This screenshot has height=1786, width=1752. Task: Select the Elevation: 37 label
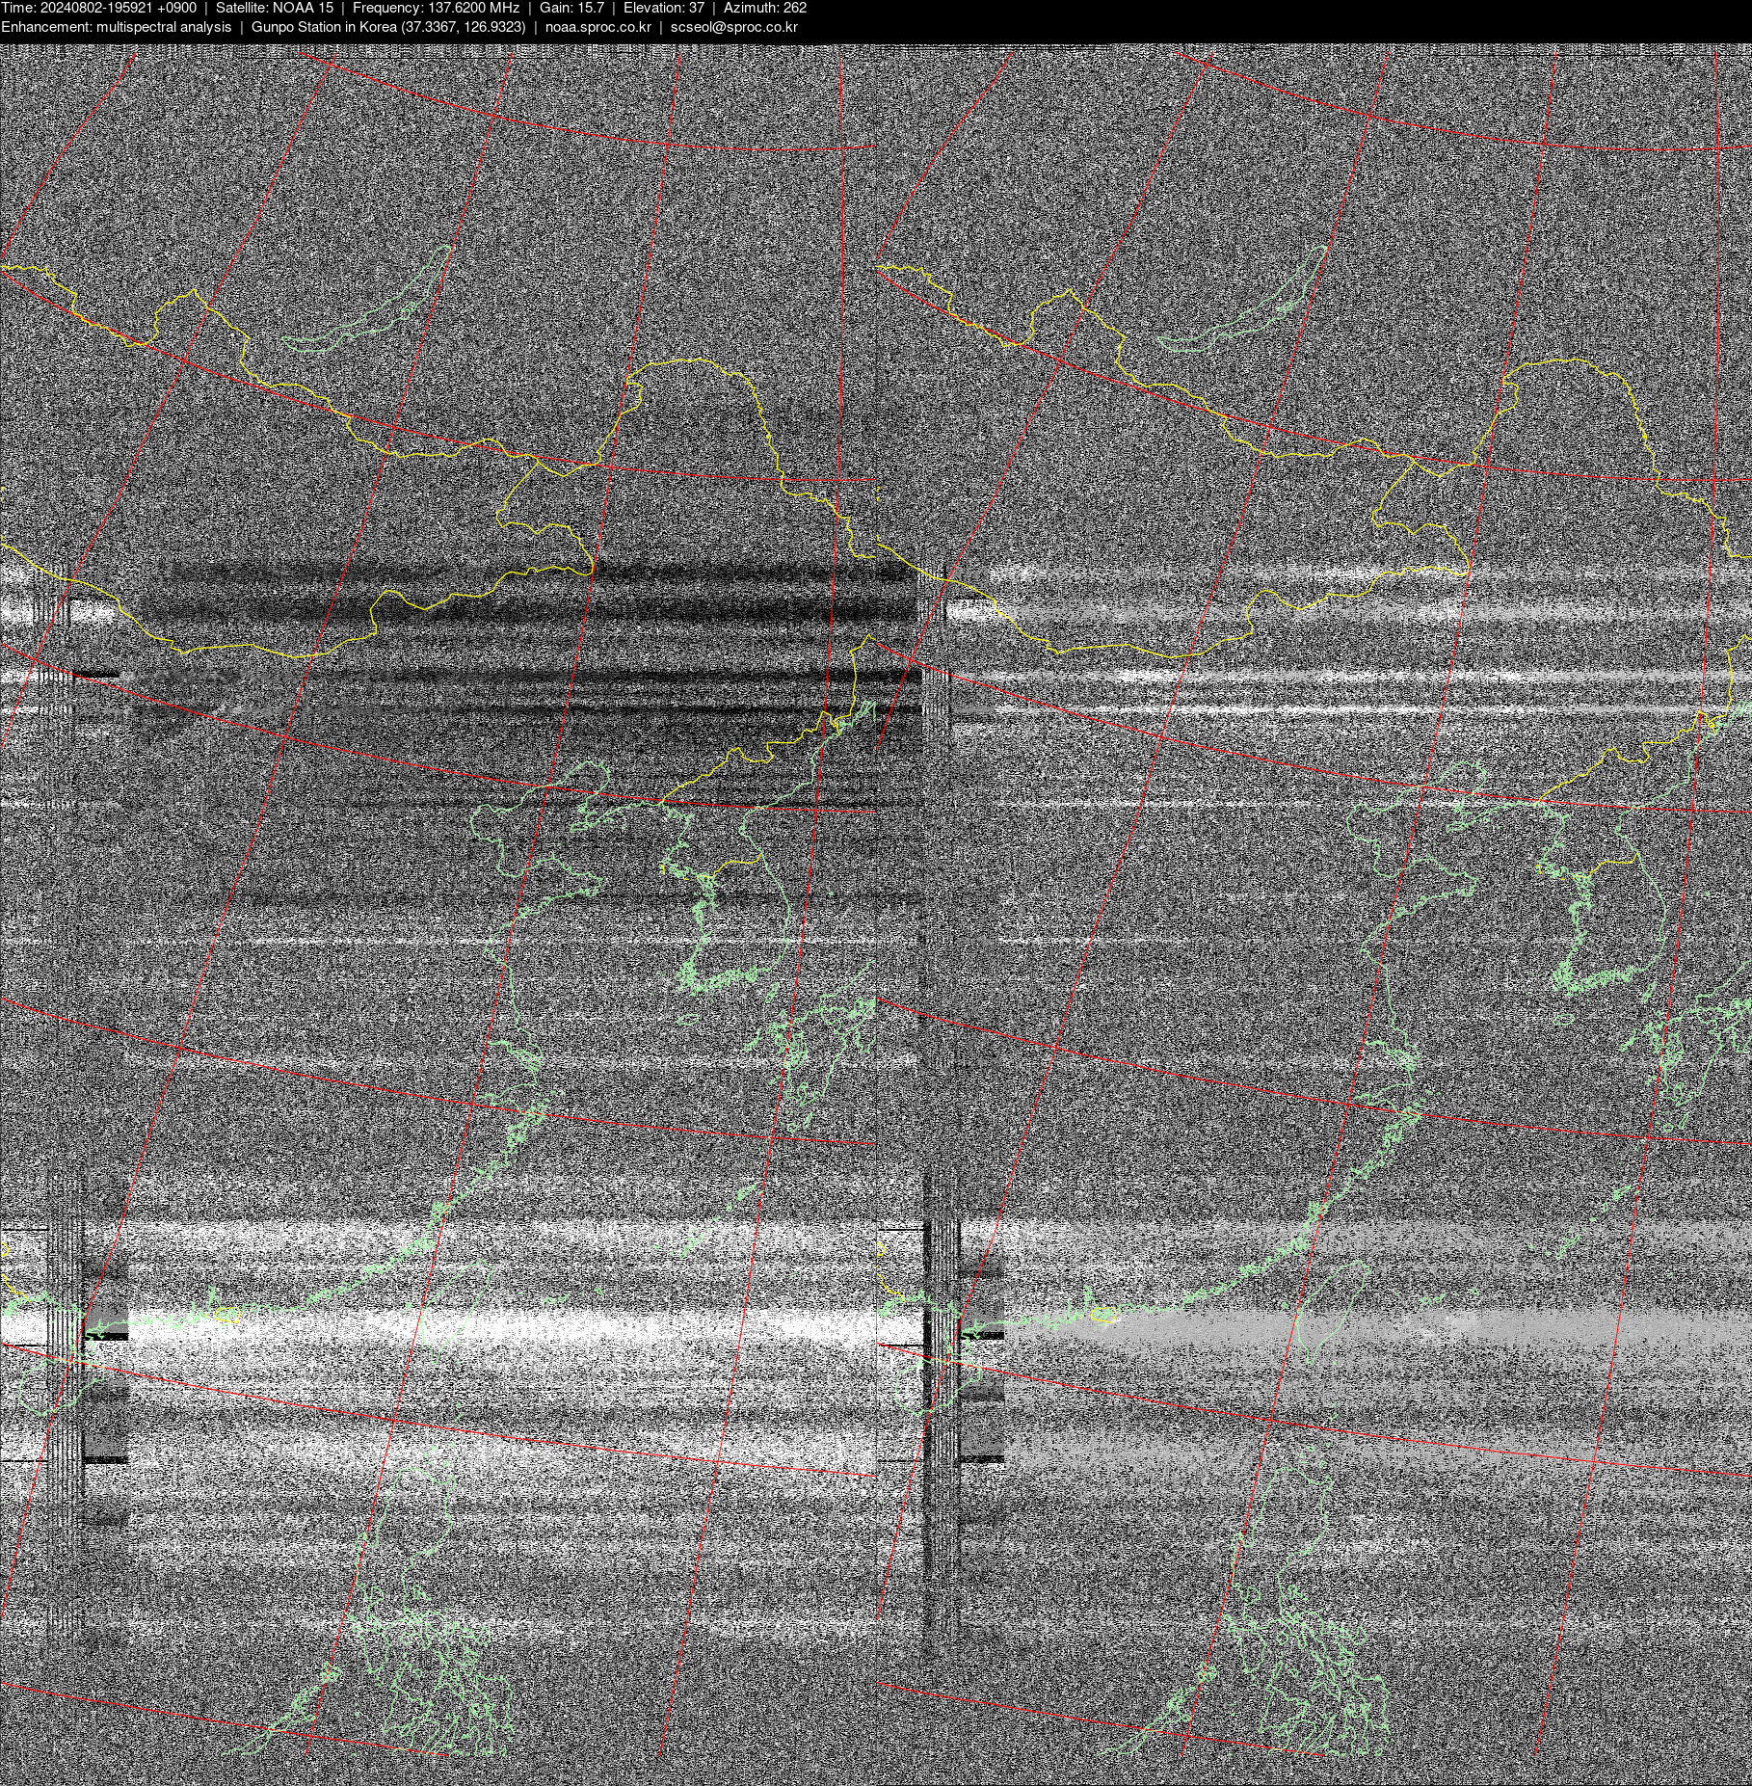[663, 8]
